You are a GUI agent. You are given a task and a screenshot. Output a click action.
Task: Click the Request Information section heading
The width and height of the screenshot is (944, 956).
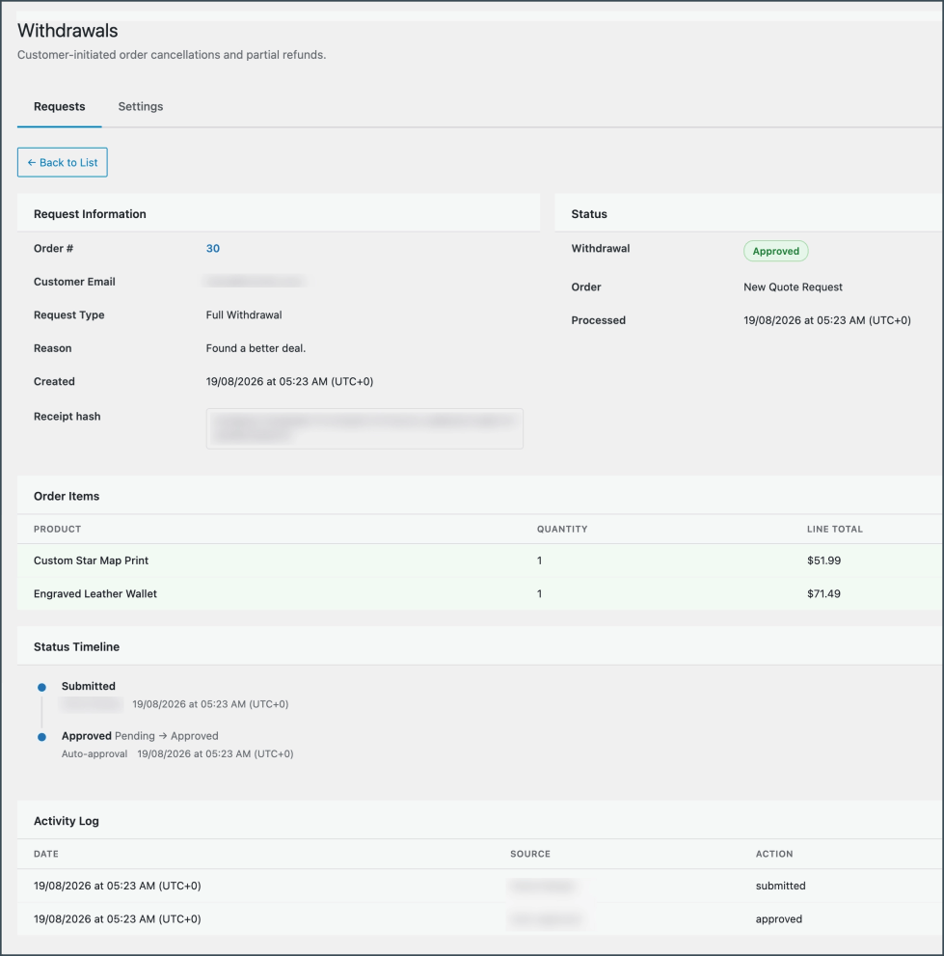tap(91, 214)
